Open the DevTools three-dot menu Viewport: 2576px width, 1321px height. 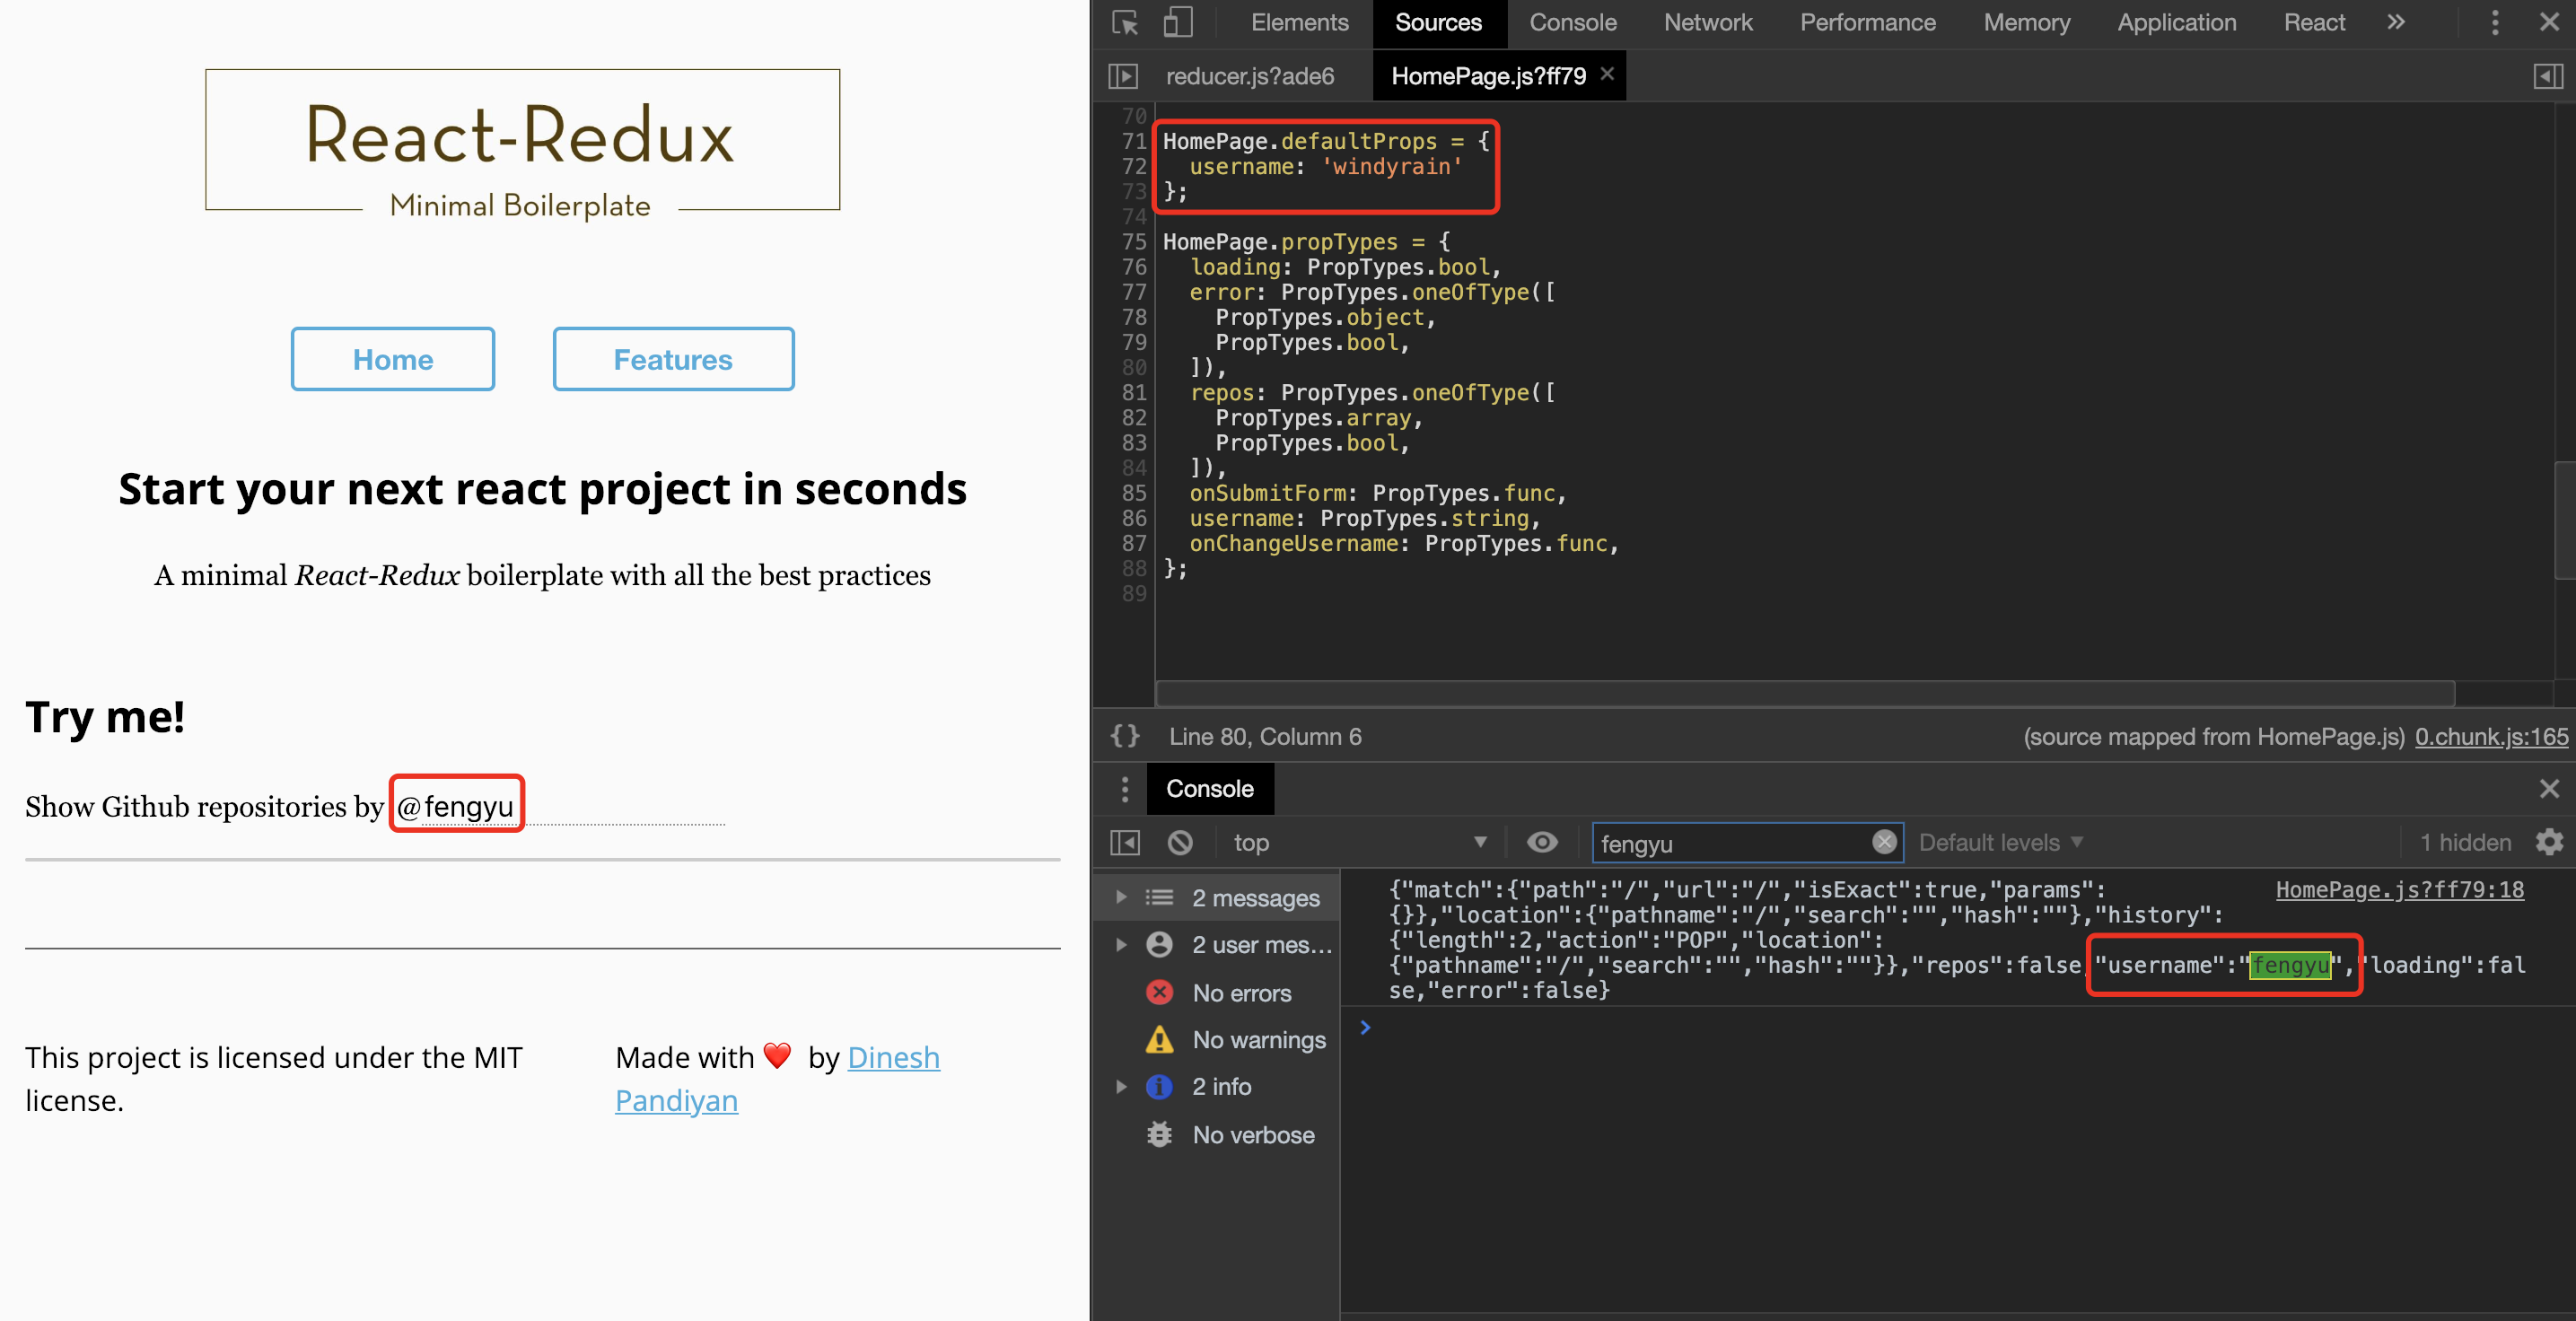(x=2495, y=22)
